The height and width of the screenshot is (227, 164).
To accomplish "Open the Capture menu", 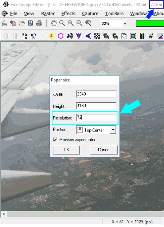I will 90,13.
